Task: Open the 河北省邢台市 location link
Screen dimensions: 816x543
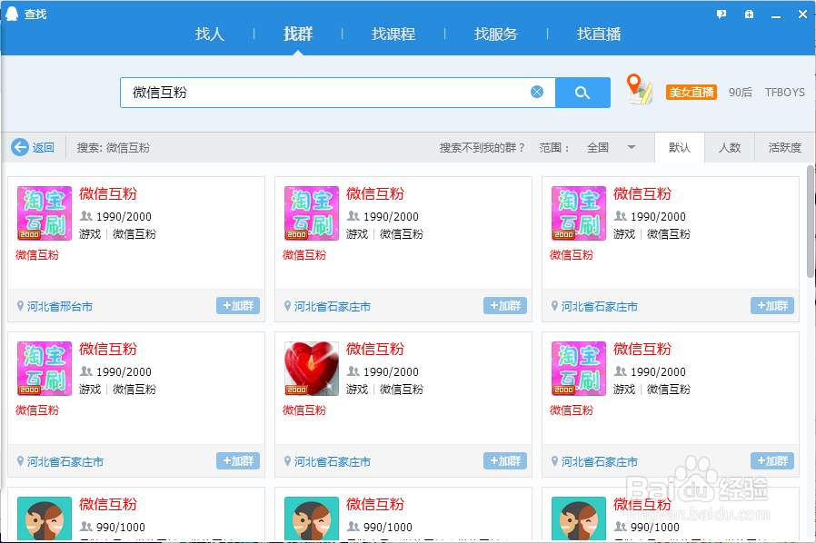Action: [60, 306]
